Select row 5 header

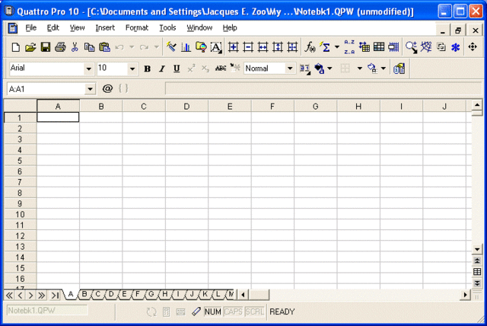(20, 161)
